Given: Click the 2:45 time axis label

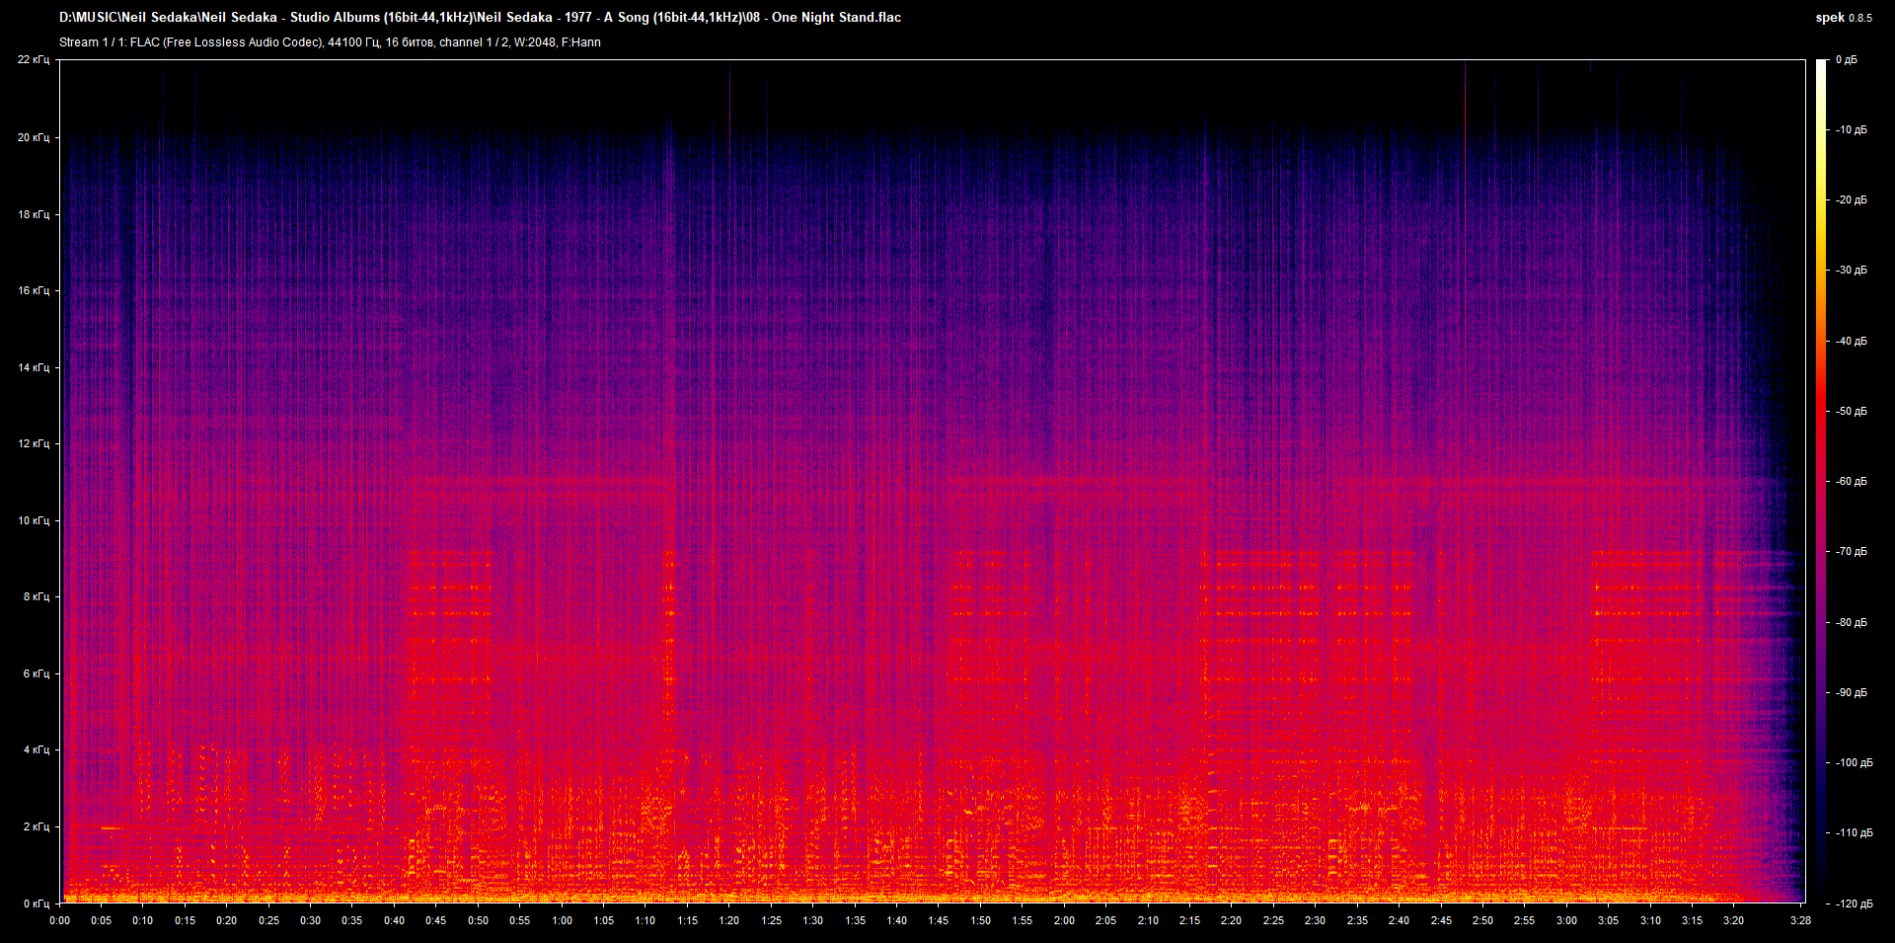Looking at the screenshot, I should pos(1441,920).
